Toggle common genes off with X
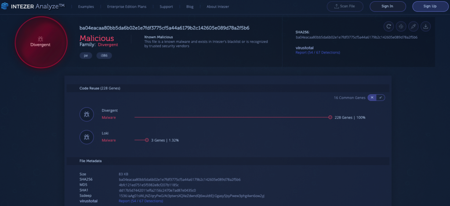The height and width of the screenshot is (206, 450). [373, 97]
